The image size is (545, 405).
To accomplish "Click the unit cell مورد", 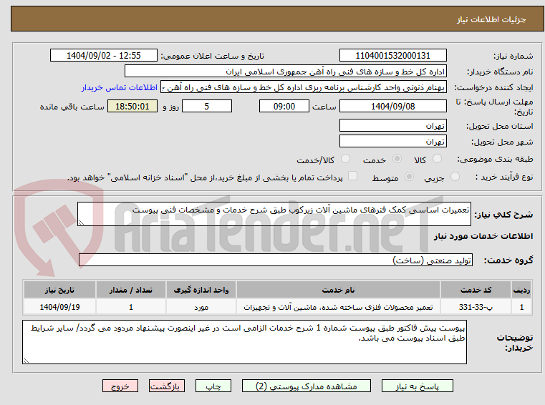I will coord(201,307).
